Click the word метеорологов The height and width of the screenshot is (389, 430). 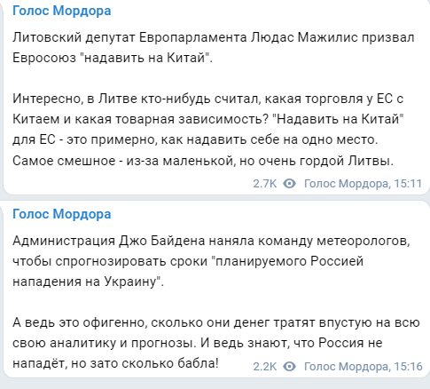click(x=364, y=242)
